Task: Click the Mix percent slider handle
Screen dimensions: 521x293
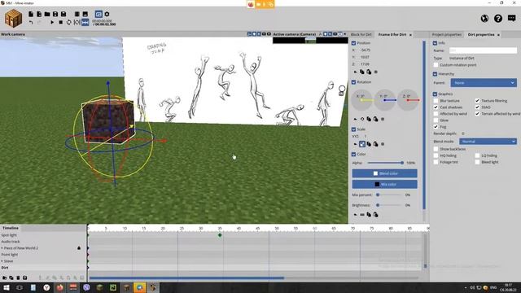Action: pos(378,195)
